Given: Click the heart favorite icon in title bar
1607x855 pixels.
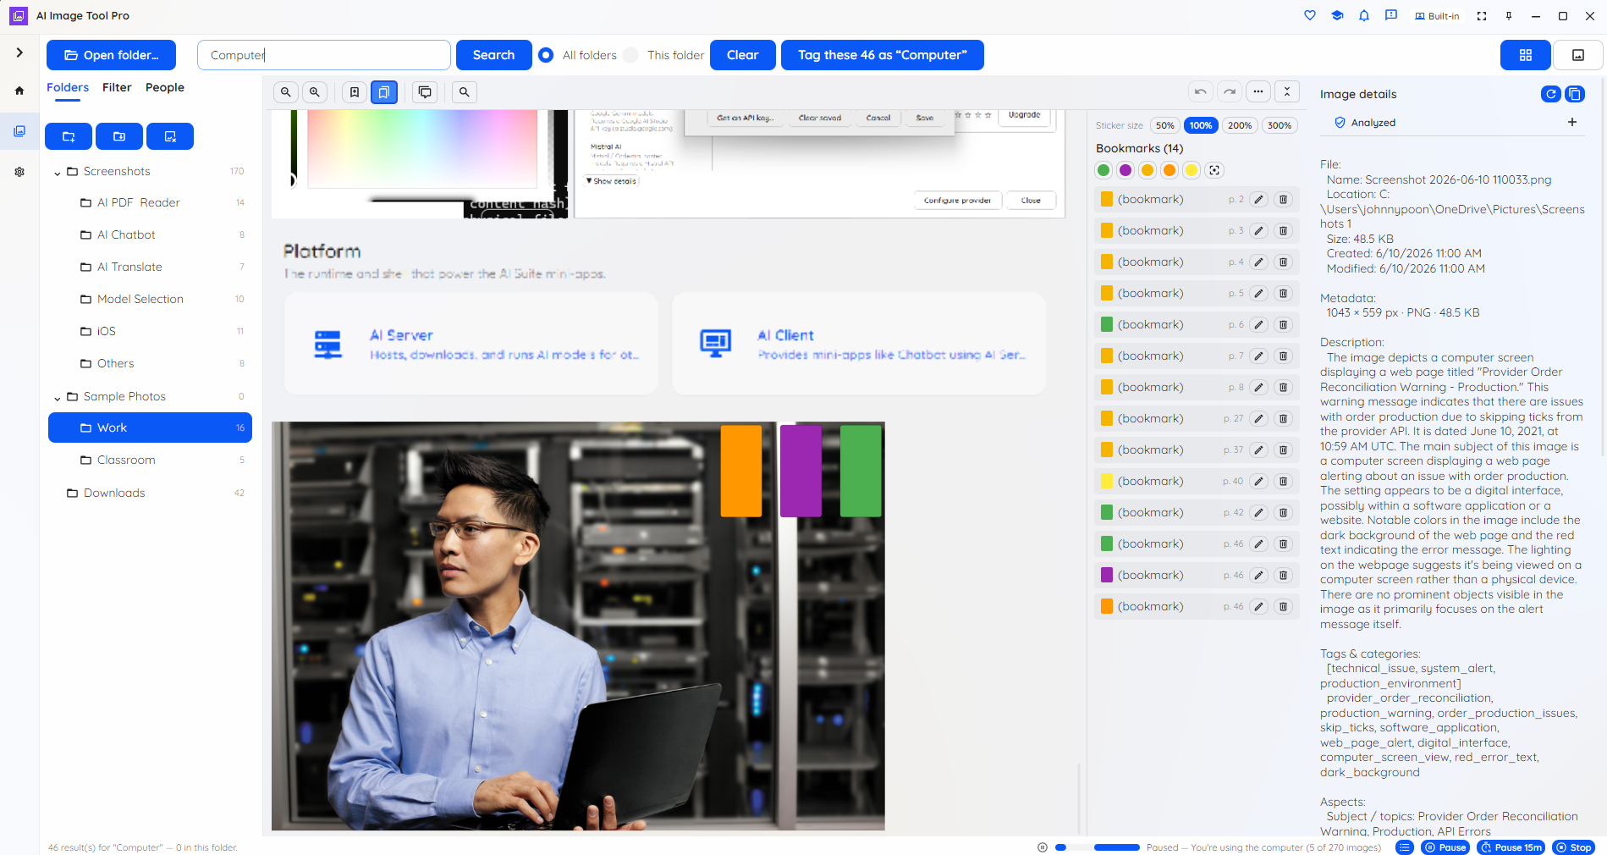Looking at the screenshot, I should pyautogui.click(x=1310, y=15).
